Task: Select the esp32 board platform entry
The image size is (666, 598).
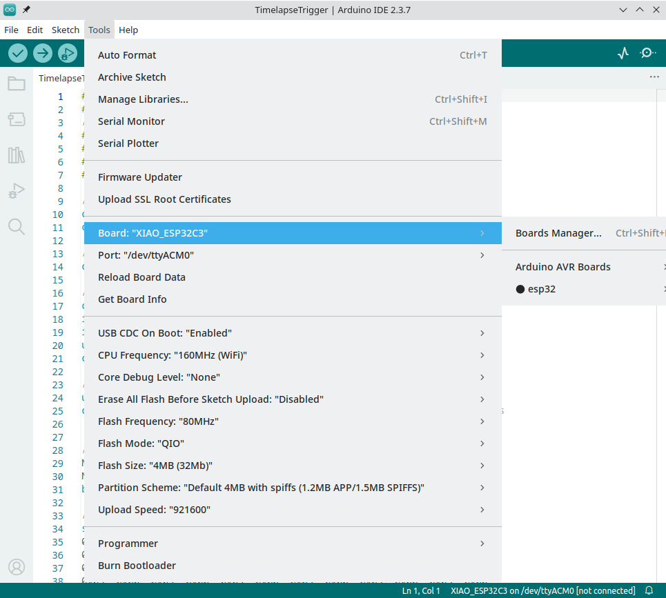Action: tap(584, 289)
